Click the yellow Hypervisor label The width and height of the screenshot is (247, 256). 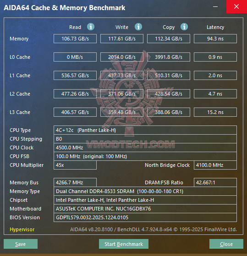point(22,229)
